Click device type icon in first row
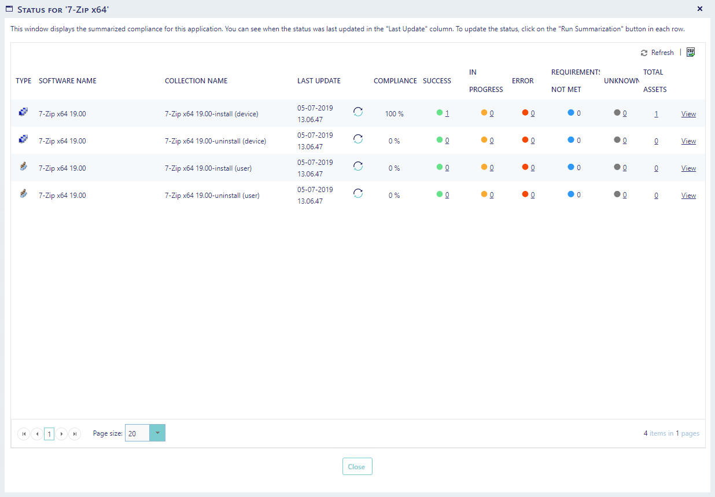 click(x=23, y=113)
